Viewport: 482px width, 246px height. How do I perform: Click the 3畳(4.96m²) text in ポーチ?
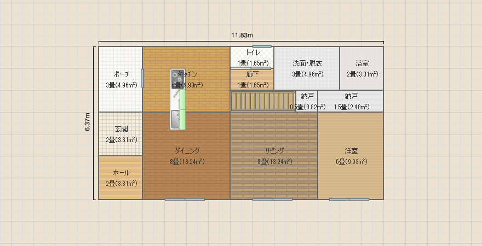(x=122, y=85)
